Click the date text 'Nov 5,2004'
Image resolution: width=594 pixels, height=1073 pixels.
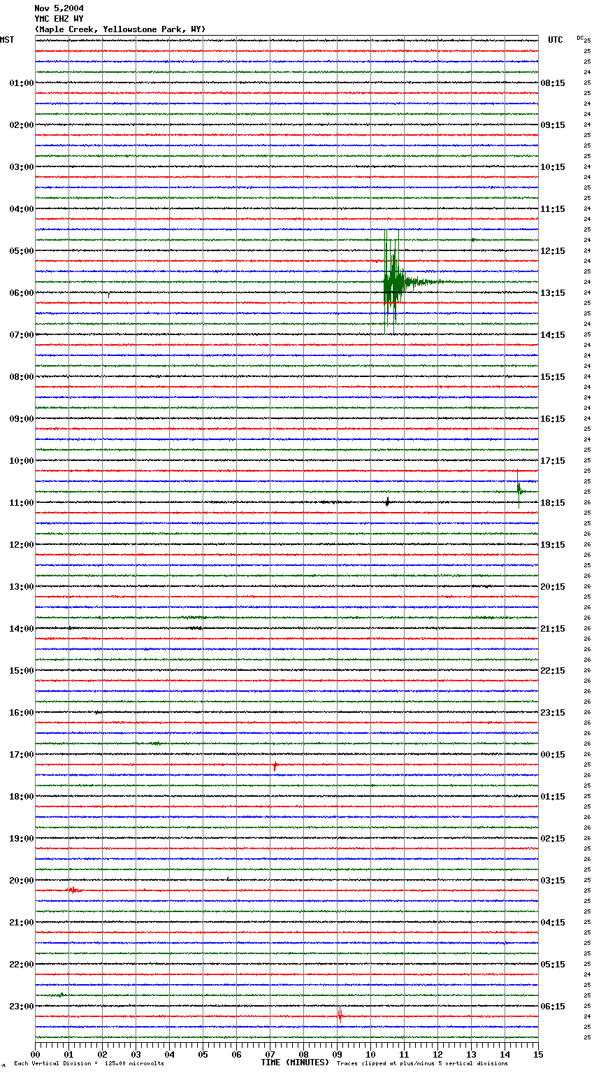coord(59,8)
